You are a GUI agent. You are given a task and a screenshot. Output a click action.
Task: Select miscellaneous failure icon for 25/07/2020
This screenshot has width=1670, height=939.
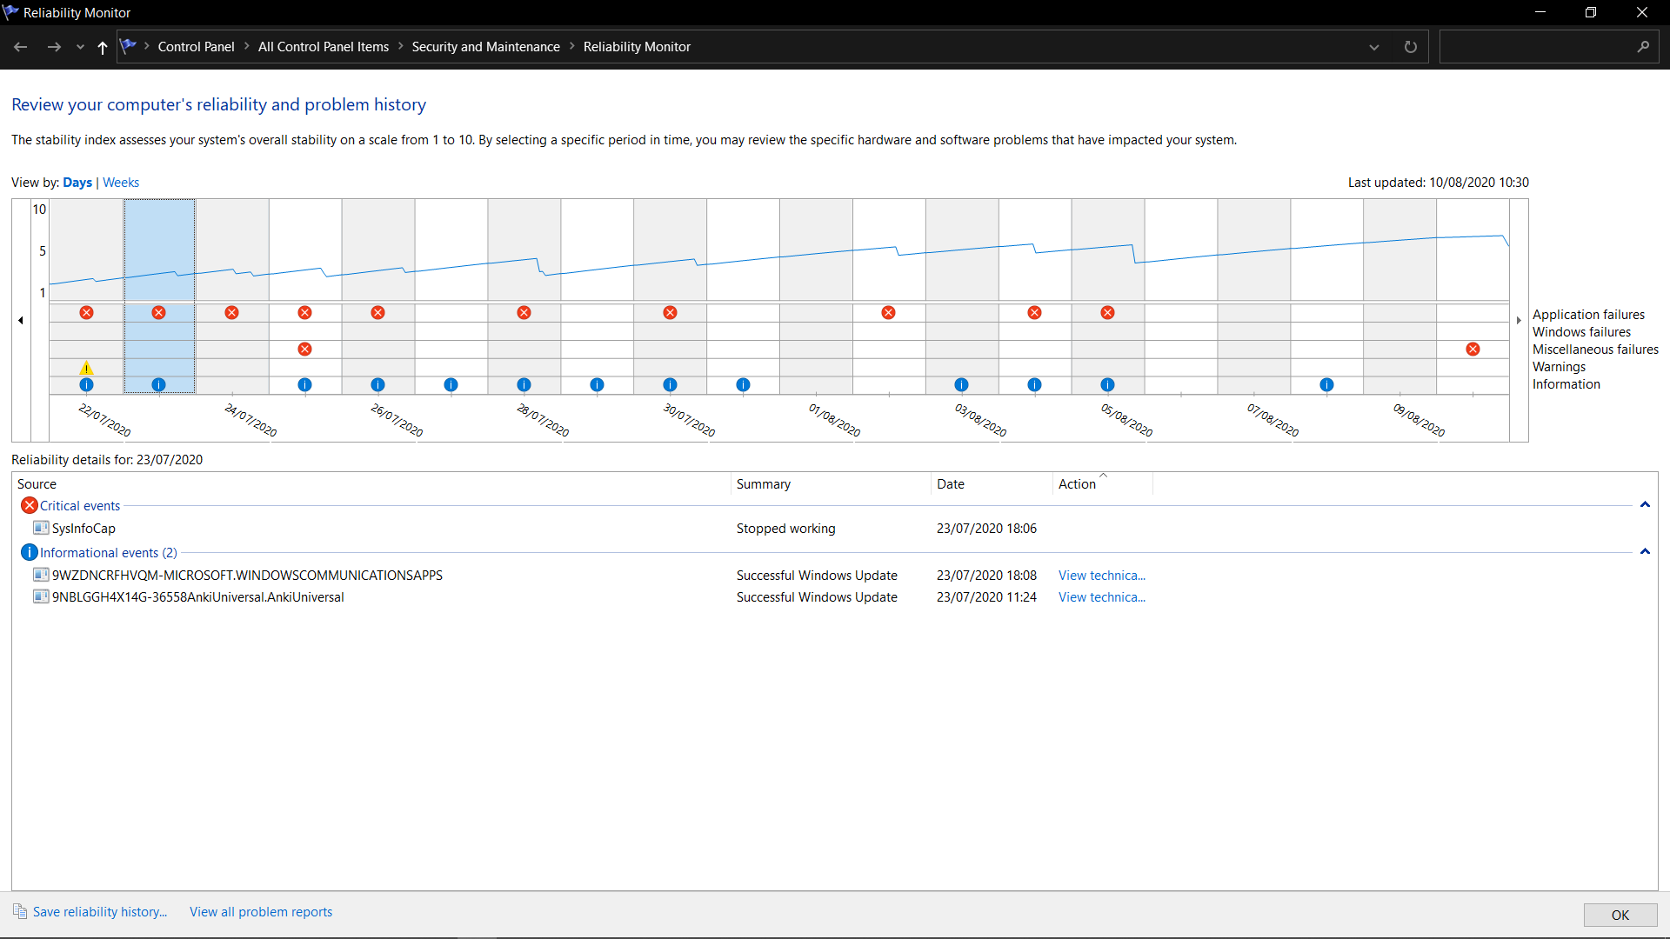pyautogui.click(x=304, y=350)
